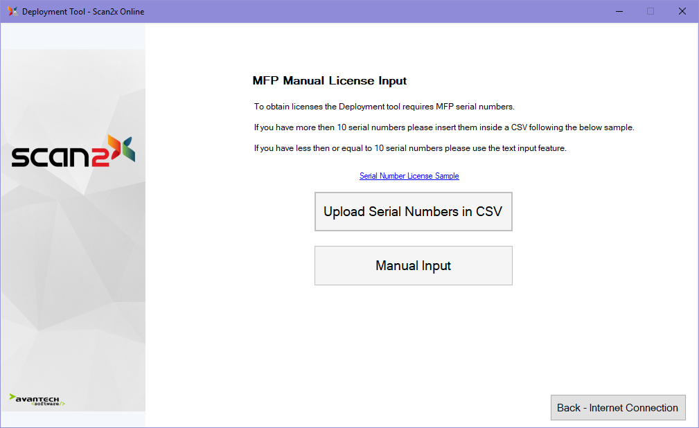
Task: Click the 'To obtain licenses' instruction line
Action: [384, 107]
